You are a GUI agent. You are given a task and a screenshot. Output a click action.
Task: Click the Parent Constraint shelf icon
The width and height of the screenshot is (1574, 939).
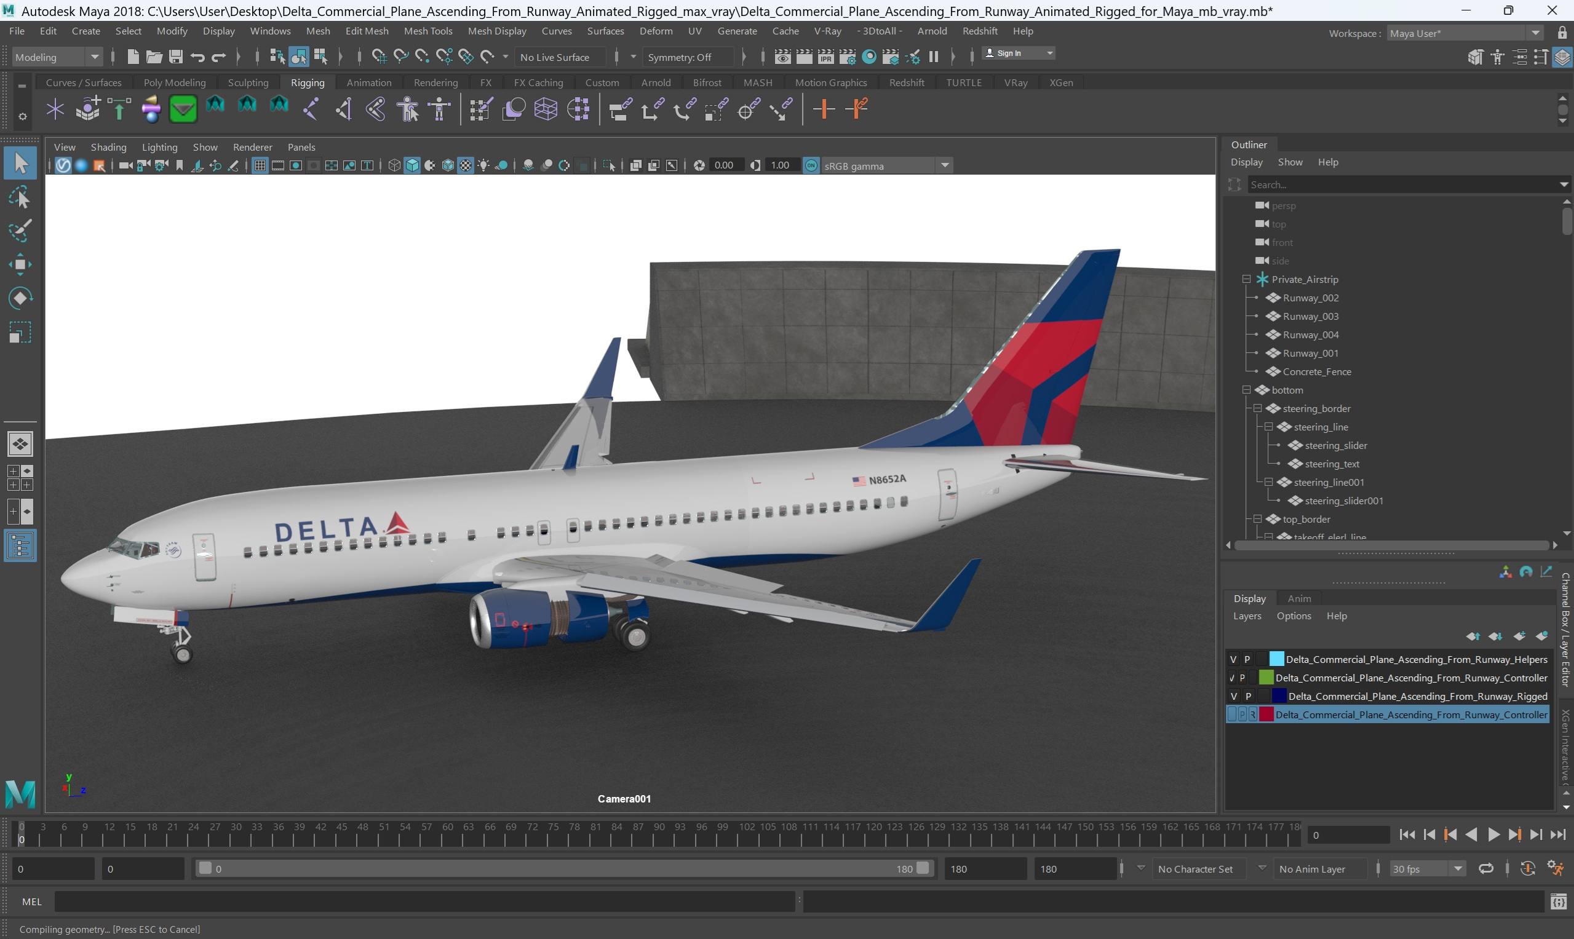coord(619,109)
